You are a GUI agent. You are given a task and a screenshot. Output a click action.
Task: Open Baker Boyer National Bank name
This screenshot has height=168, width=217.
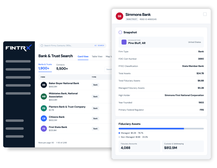point(64,83)
